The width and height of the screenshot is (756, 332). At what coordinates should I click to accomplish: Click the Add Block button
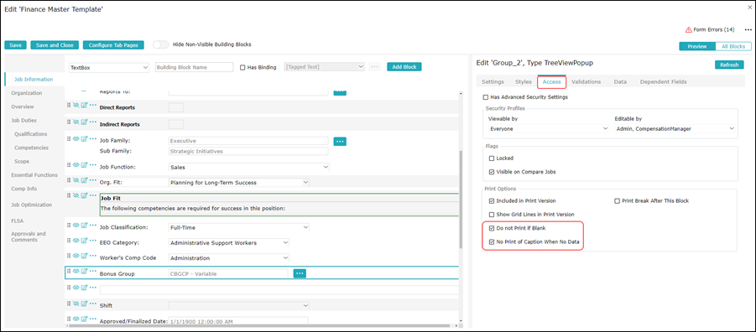(404, 67)
